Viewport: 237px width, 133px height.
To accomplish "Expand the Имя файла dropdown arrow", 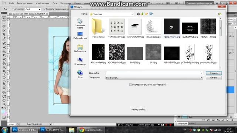I will (201, 73).
